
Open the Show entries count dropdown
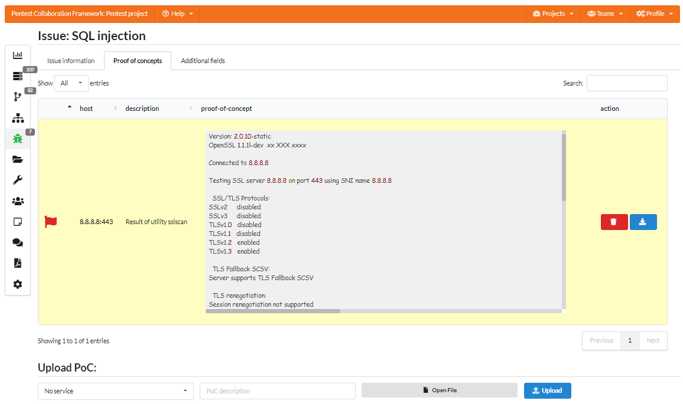tap(71, 83)
